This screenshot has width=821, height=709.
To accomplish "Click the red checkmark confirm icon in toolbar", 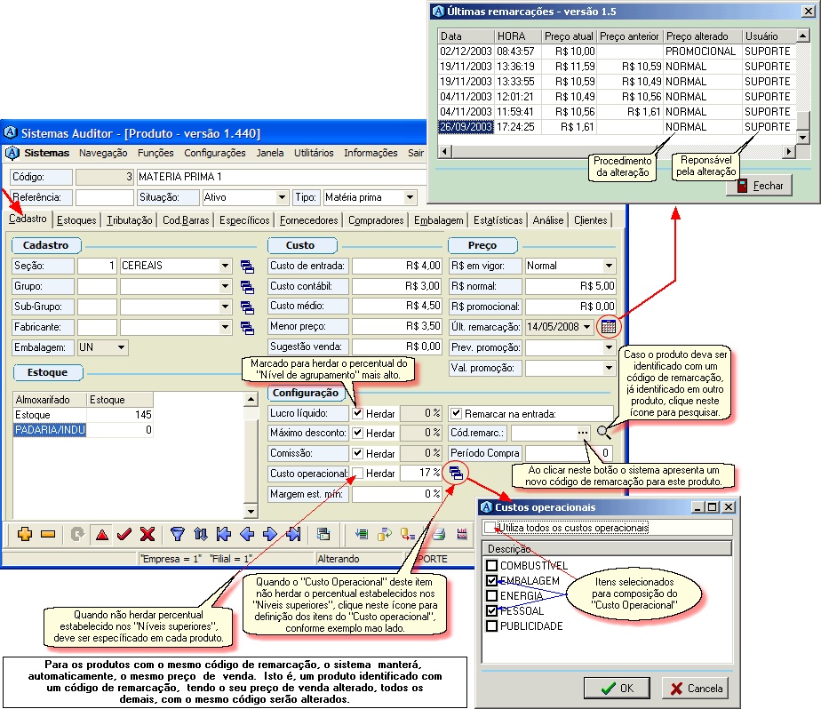I will pyautogui.click(x=124, y=534).
